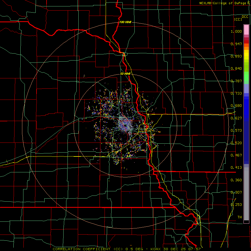Viewport: 251px width, 251px height.
Task: Click the gray segment at bottom of color bar
Action: [x=246, y=194]
